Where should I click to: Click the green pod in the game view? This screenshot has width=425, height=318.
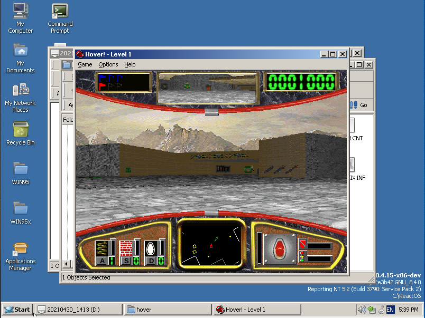click(248, 169)
